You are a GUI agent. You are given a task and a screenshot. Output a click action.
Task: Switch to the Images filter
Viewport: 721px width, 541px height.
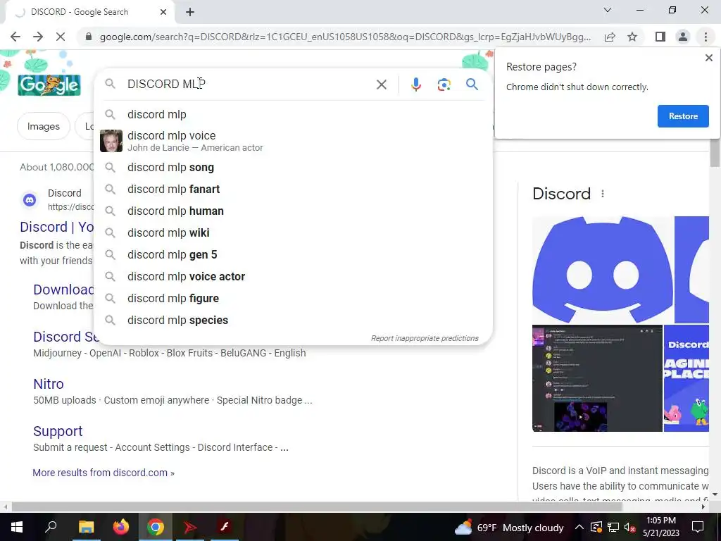(43, 126)
